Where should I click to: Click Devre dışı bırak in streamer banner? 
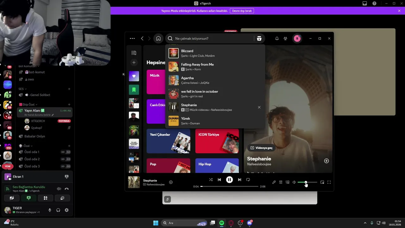click(242, 11)
